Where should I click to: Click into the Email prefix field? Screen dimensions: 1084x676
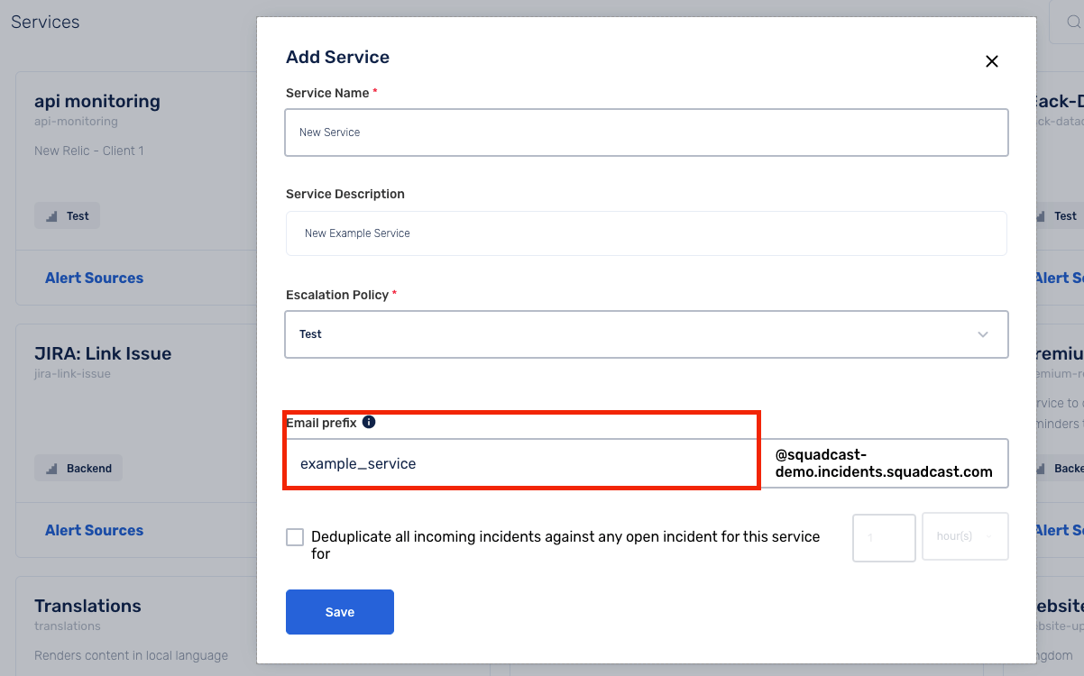click(x=521, y=464)
